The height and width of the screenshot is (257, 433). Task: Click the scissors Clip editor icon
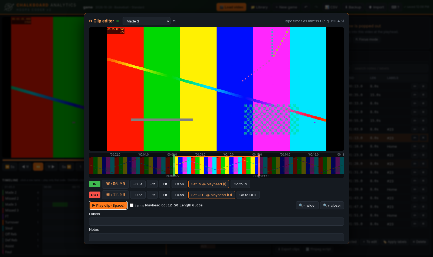91,21
